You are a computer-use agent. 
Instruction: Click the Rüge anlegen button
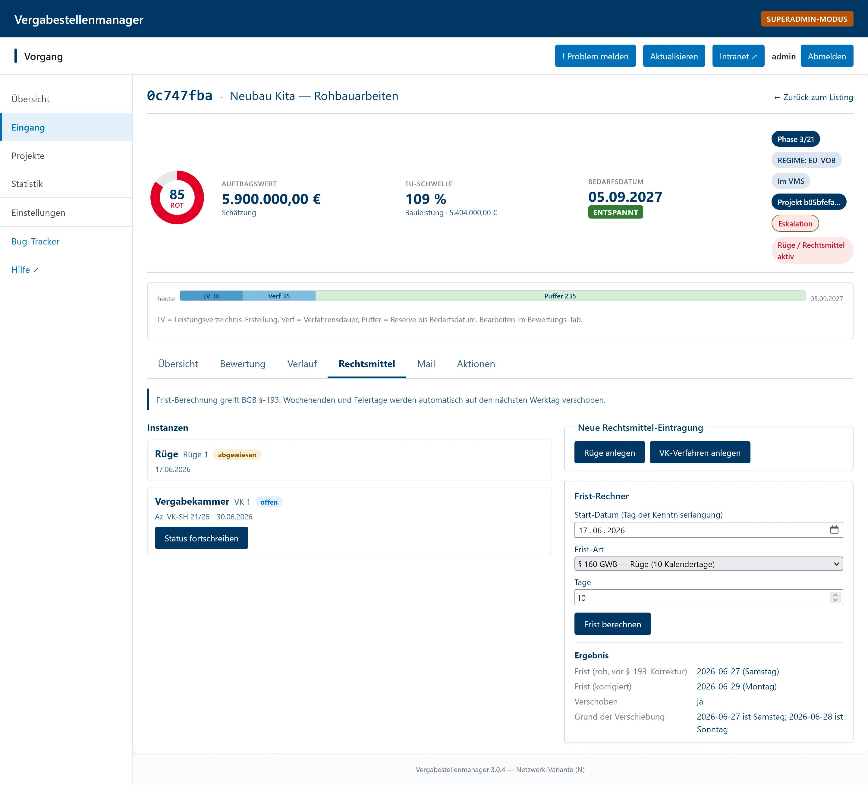click(609, 452)
